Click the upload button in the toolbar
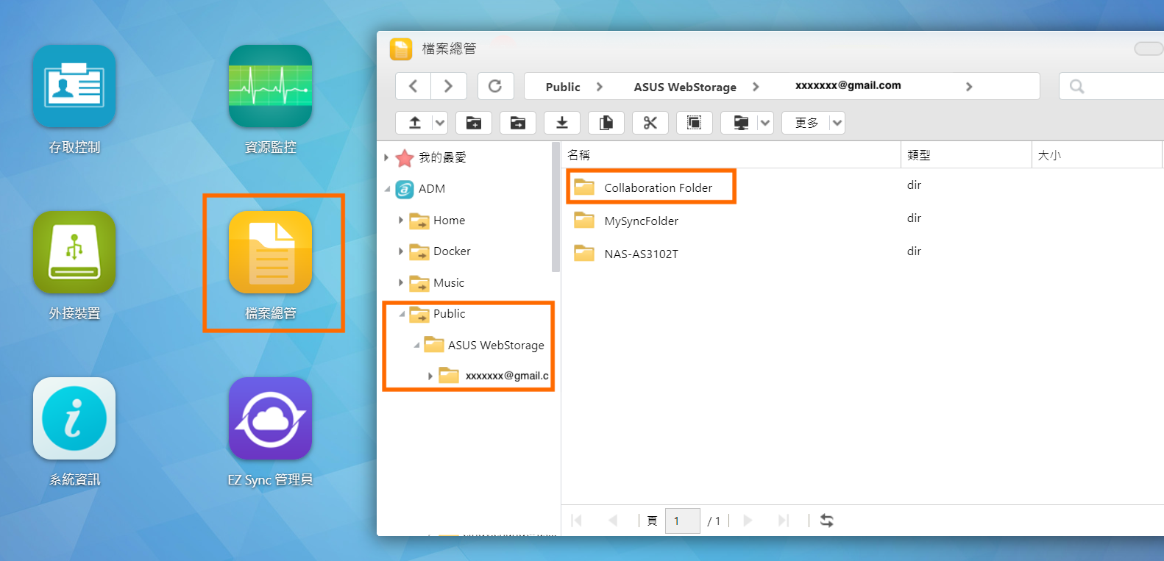 tap(415, 123)
